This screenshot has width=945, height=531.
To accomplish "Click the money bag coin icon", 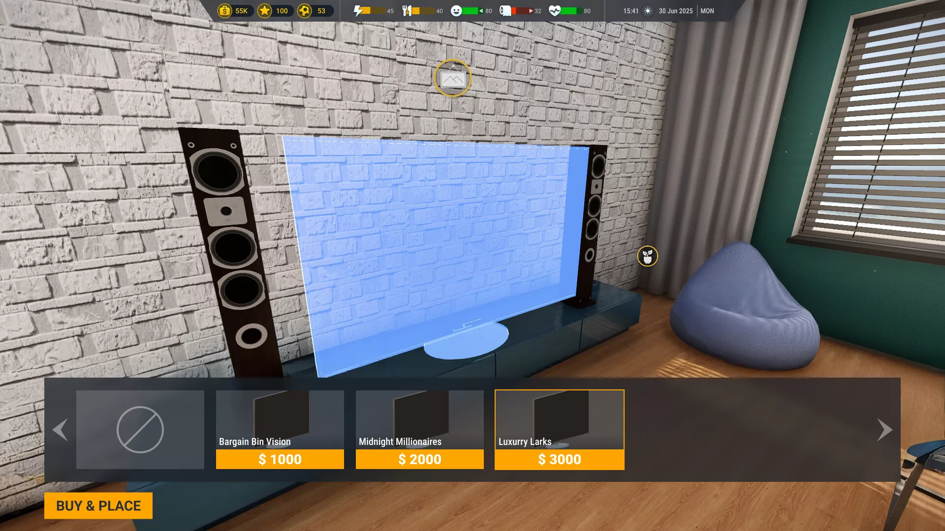I will point(224,11).
